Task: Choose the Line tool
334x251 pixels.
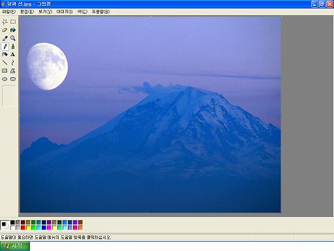Action: tap(5, 63)
